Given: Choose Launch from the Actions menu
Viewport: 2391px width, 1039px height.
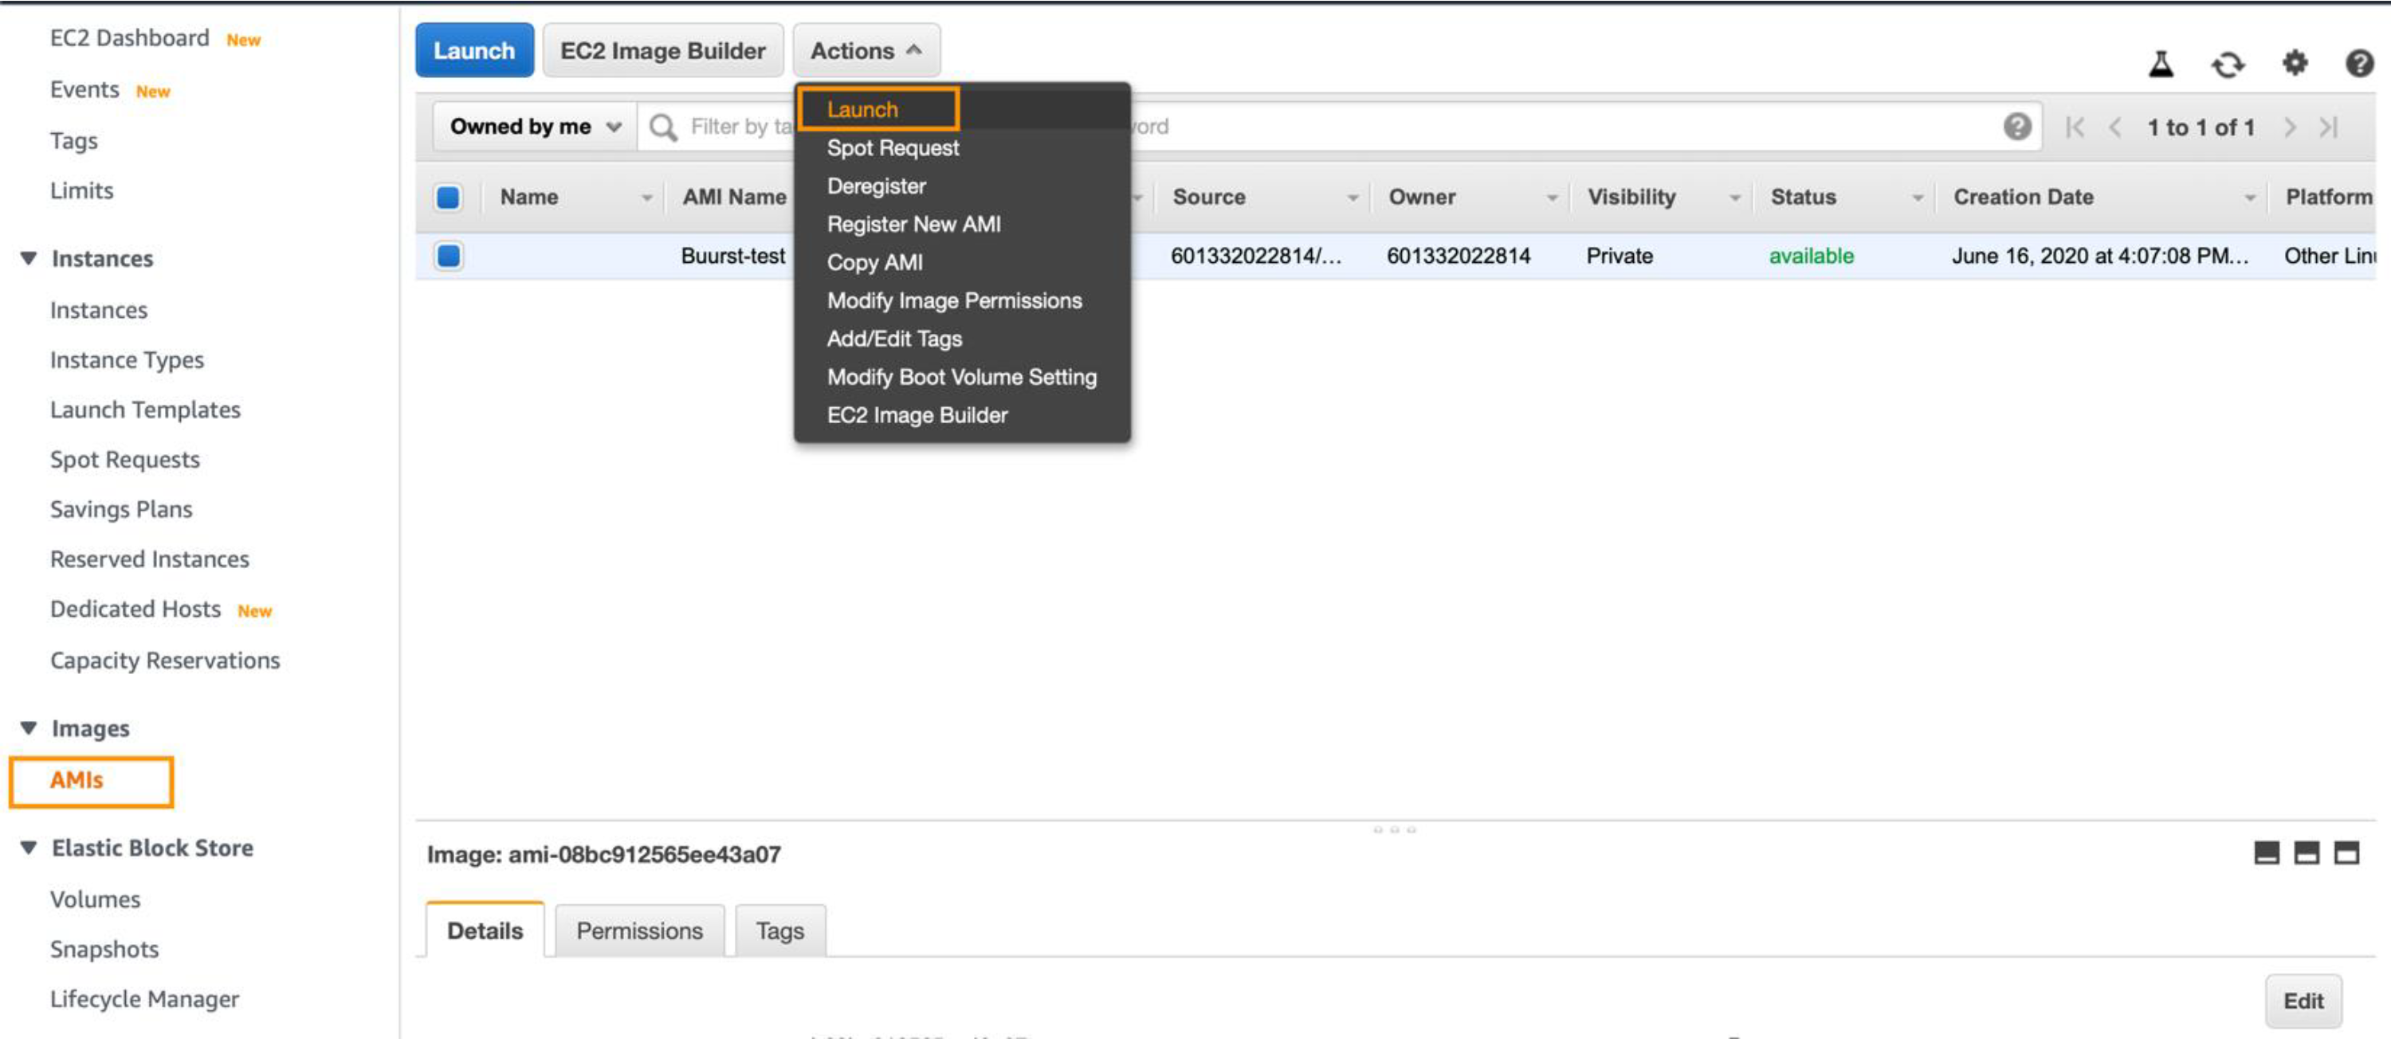Looking at the screenshot, I should (862, 109).
